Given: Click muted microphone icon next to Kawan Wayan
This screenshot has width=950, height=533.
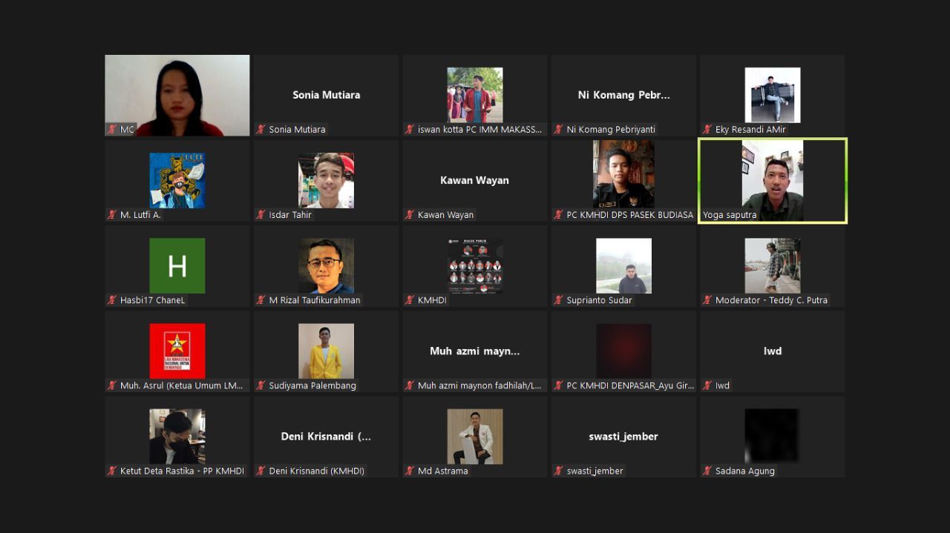Looking at the screenshot, I should [410, 215].
